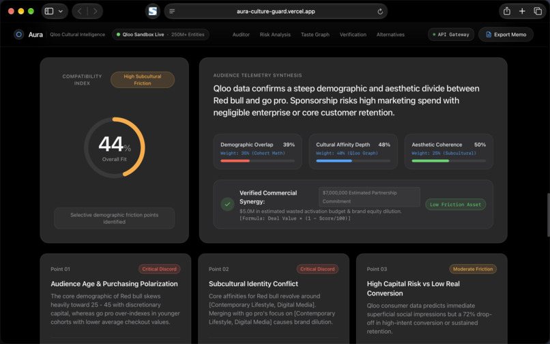Click the Aura brand name
The width and height of the screenshot is (550, 344).
pyautogui.click(x=35, y=34)
